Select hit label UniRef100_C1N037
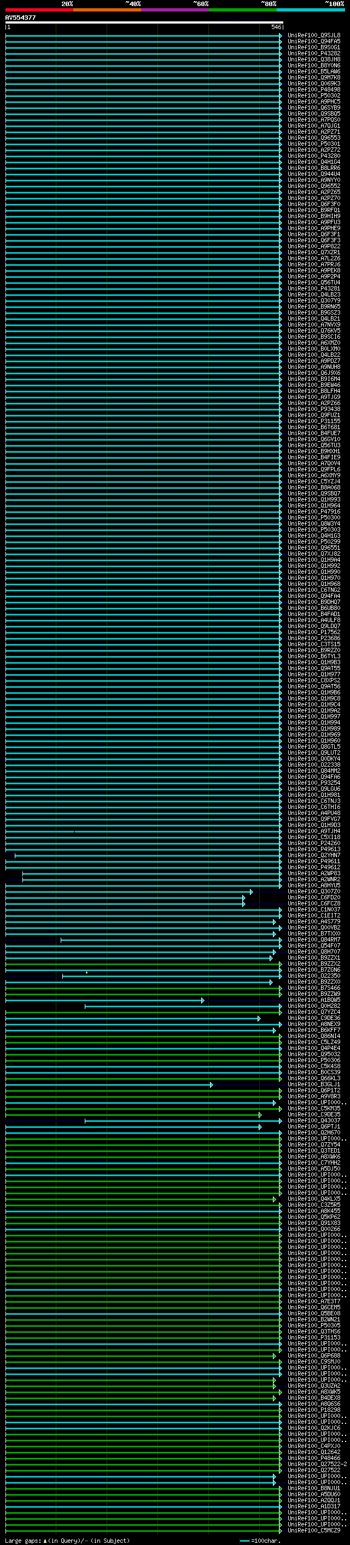 click(314, 909)
